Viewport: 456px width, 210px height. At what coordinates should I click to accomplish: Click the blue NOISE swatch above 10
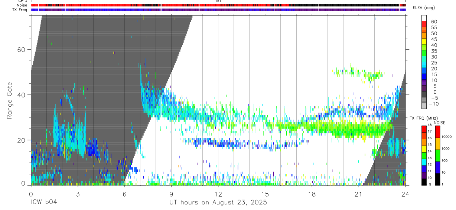click(437, 167)
